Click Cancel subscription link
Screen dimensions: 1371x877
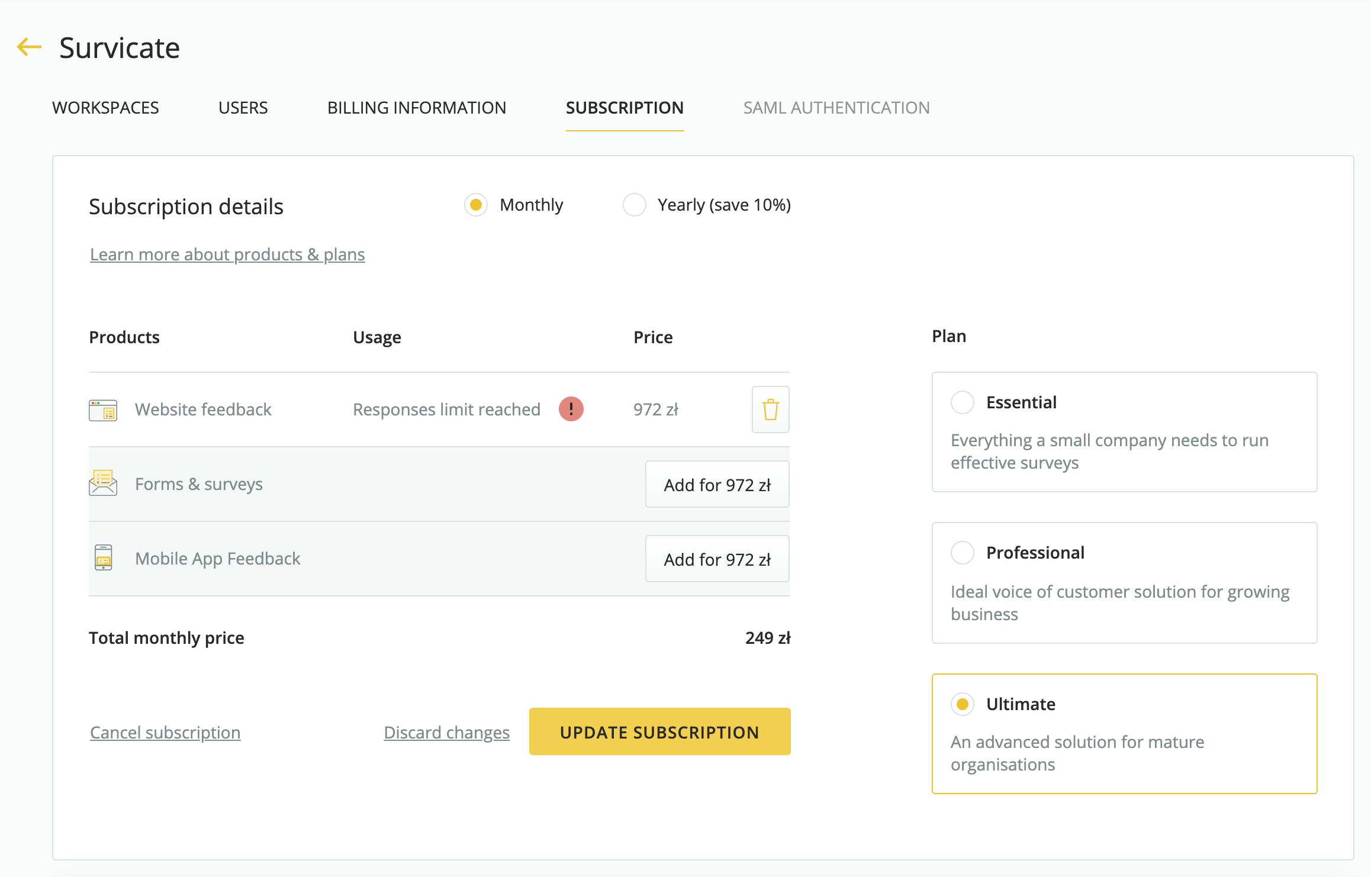[165, 733]
